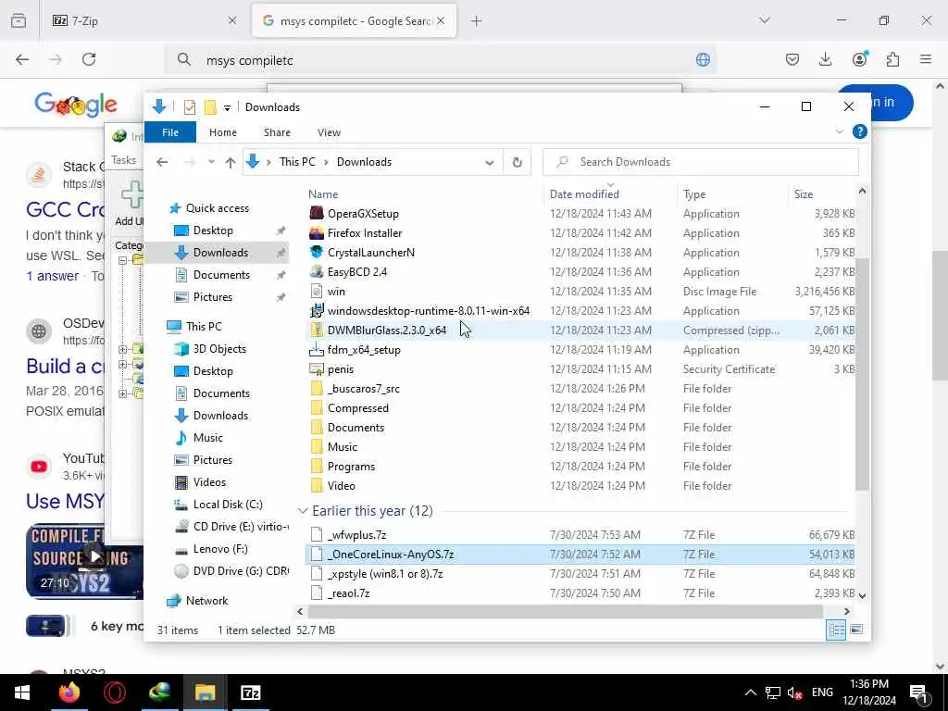This screenshot has height=711, width=948.
Task: Click the Firefox downloads toolbar icon
Action: click(x=825, y=59)
